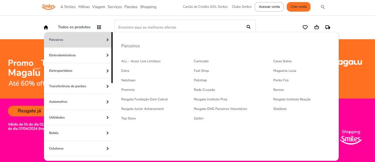Screen dimensions: 375x162
Task: Open the Pacotes menu
Action: [x=131, y=7]
